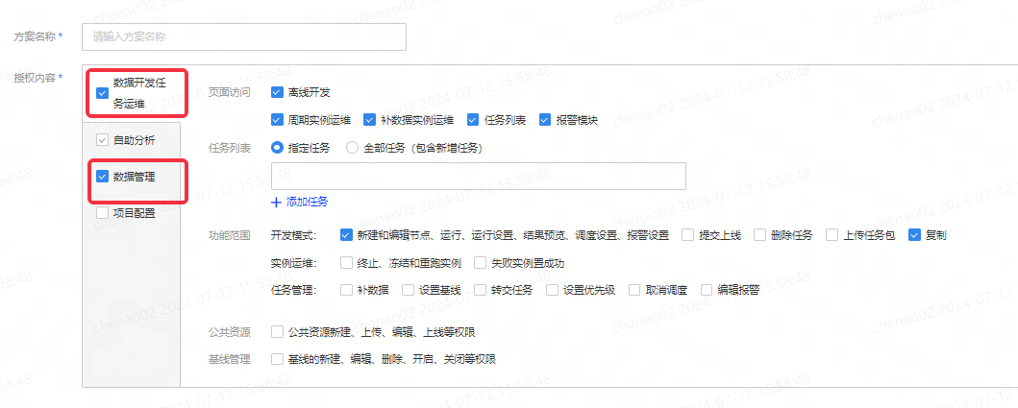Enable the 上传任务包 checkbox

[832, 235]
